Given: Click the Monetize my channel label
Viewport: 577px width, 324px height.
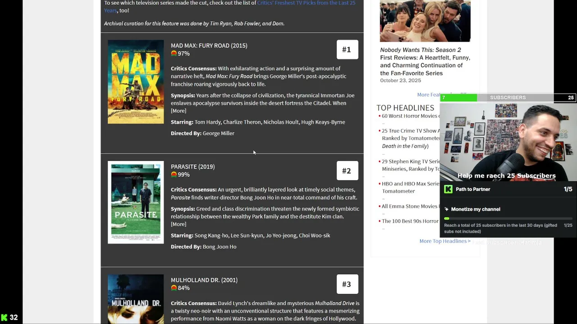Looking at the screenshot, I should tap(476, 209).
